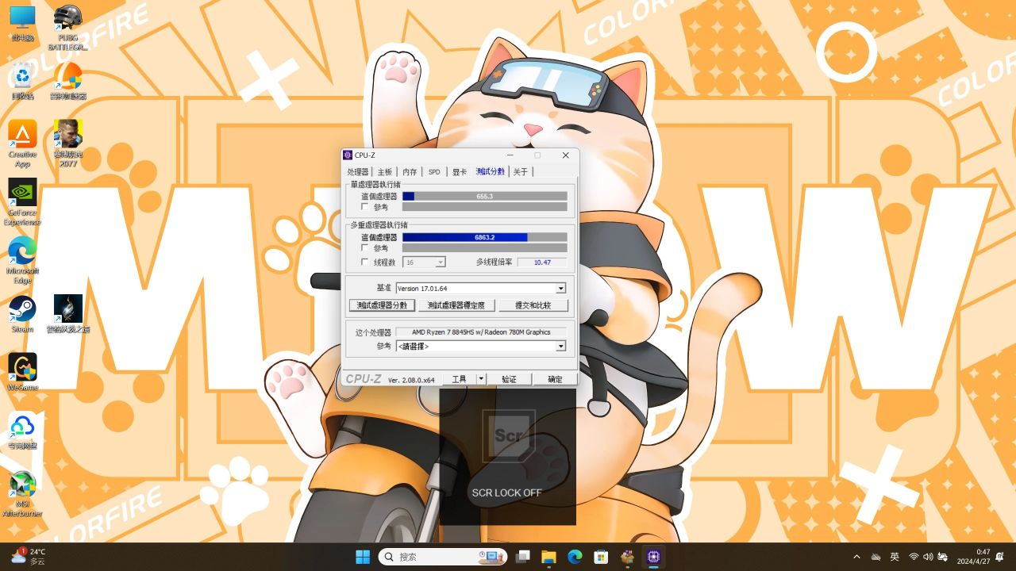
Task: Click the Validate (验证) button
Action: pyautogui.click(x=509, y=379)
